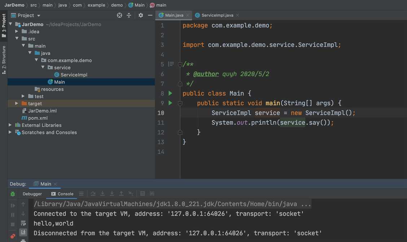Toggle soft-wrap in the console

pos(23,223)
